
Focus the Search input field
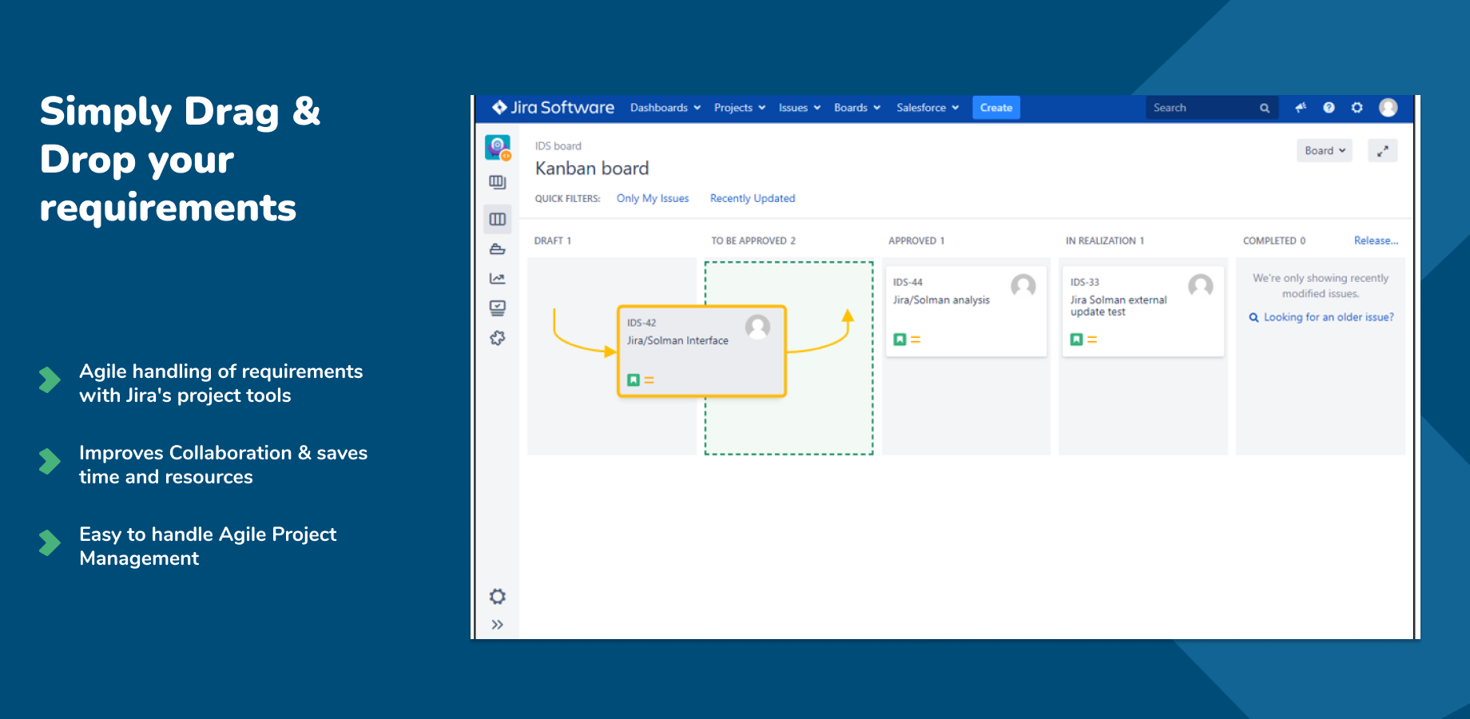1212,108
